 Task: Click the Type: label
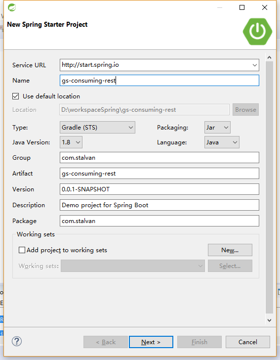pyautogui.click(x=20, y=128)
